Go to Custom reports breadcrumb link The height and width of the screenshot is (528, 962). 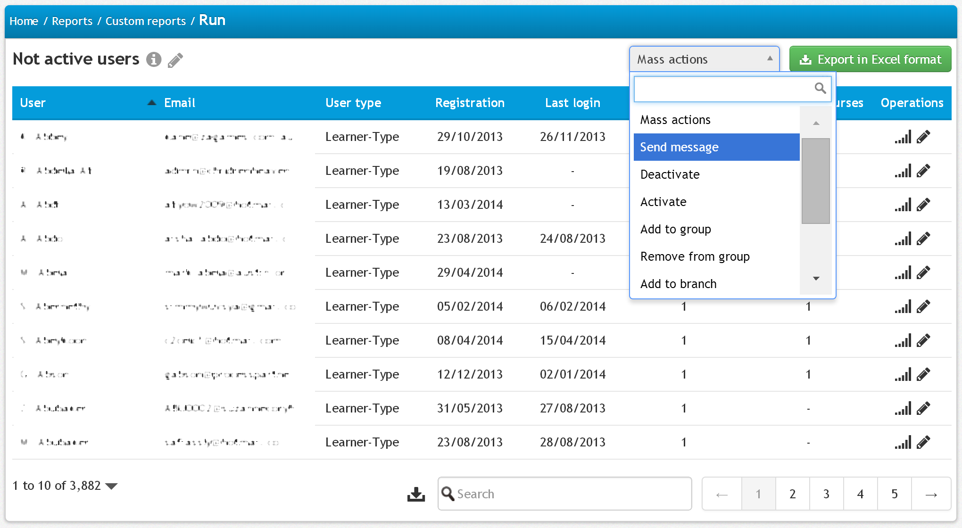click(145, 21)
